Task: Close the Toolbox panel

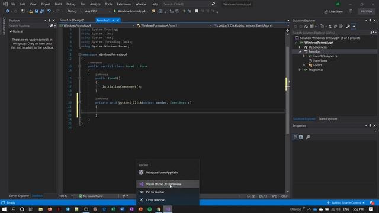Action: 54,20
